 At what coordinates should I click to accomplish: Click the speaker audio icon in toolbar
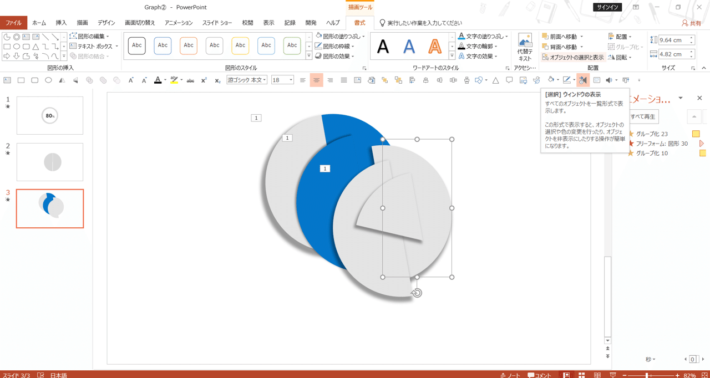point(608,80)
